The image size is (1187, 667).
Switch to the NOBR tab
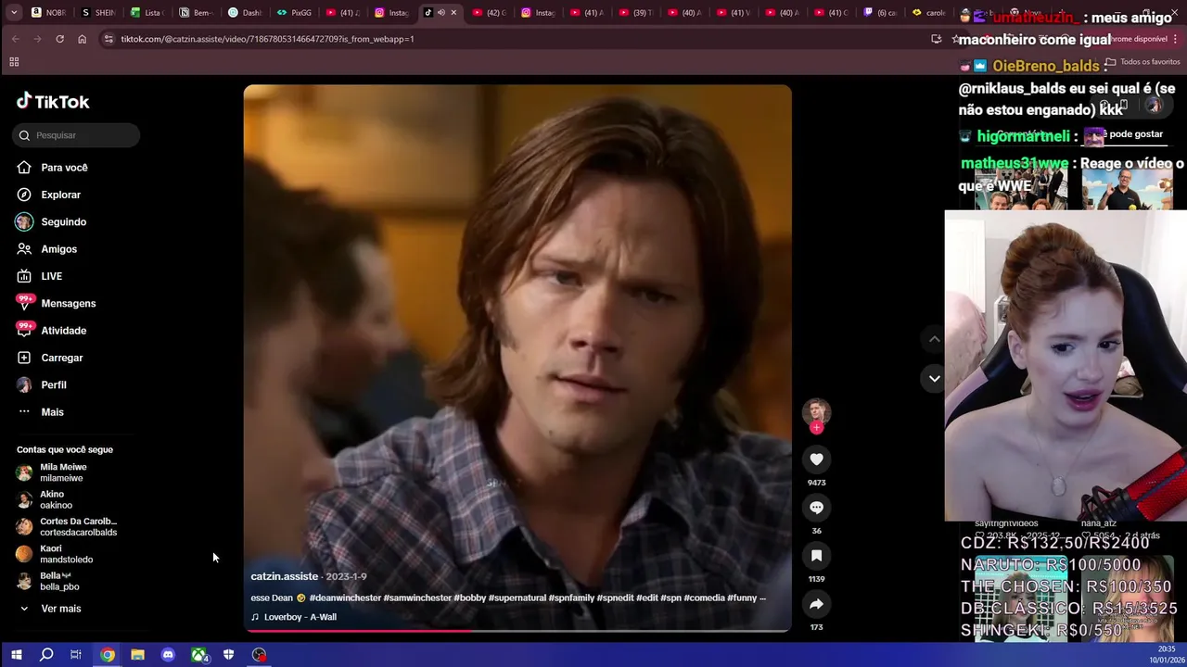(x=49, y=13)
